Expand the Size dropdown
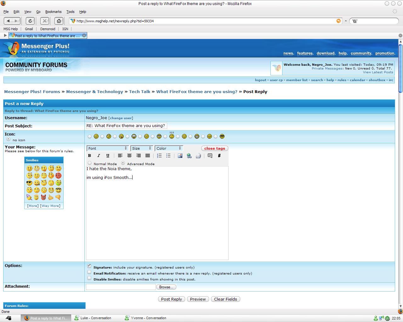 point(141,148)
